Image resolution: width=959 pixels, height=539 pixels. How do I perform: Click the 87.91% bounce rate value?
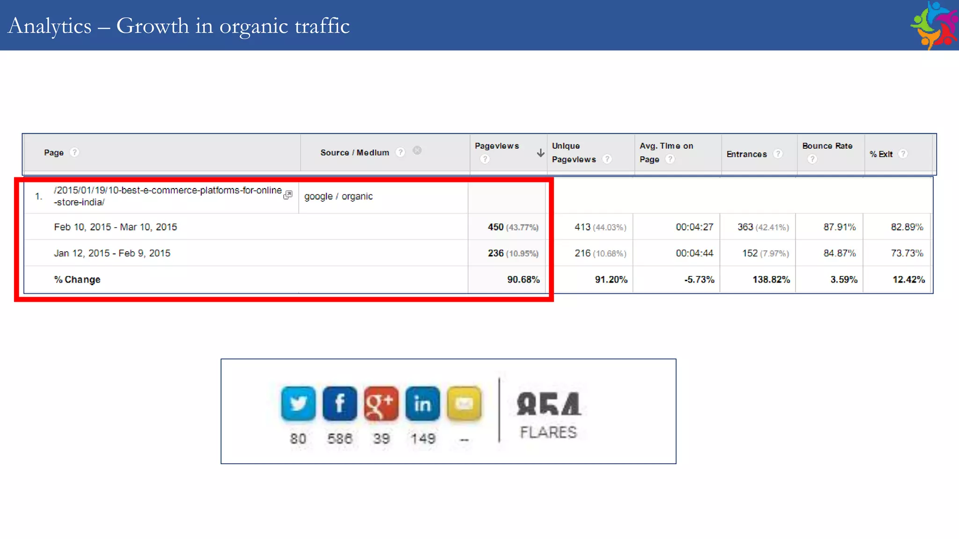(840, 227)
